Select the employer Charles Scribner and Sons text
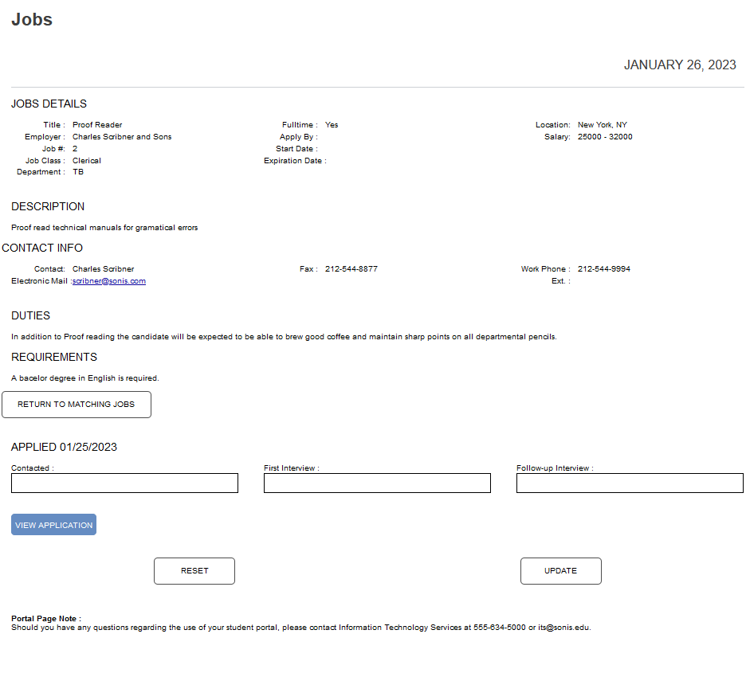This screenshot has width=746, height=673. pos(122,136)
